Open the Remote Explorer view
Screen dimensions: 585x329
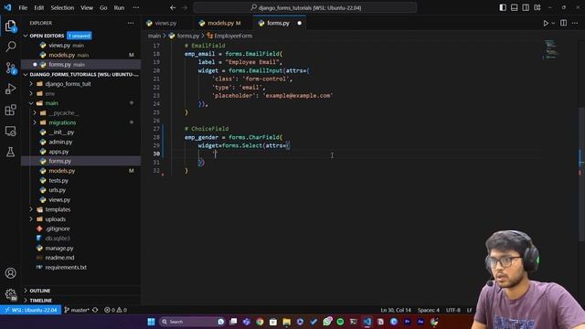tap(10, 131)
